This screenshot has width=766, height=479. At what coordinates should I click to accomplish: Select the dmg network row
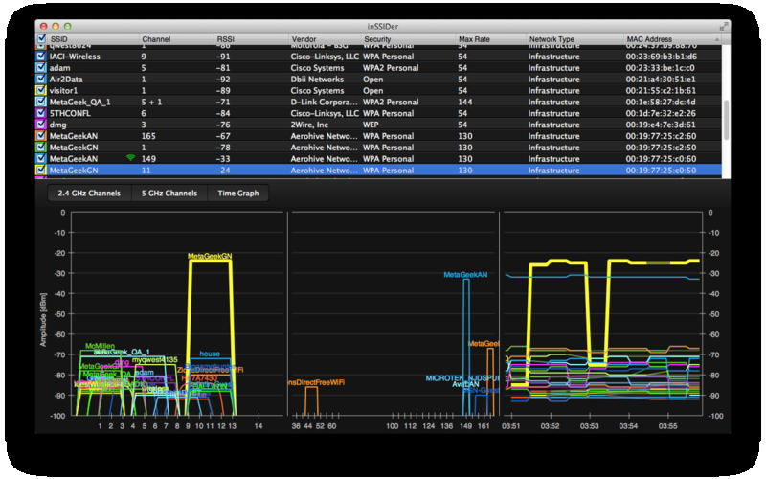click(378, 125)
